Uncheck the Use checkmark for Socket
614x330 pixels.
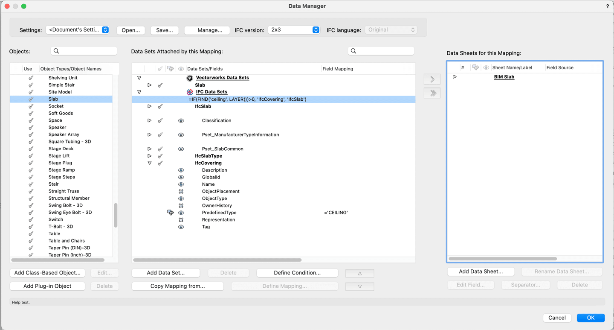tap(31, 106)
